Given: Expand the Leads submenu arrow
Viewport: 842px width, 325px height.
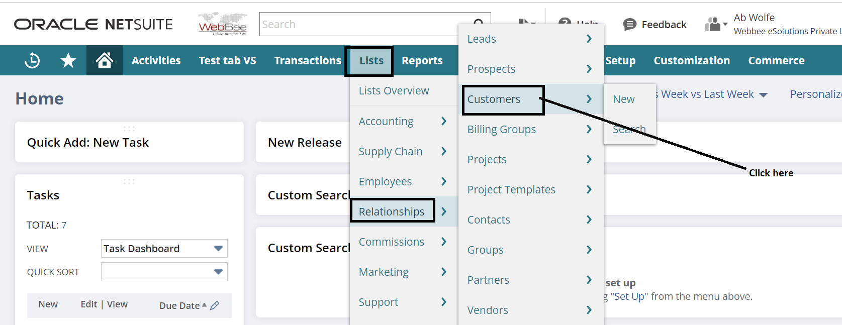Looking at the screenshot, I should point(589,39).
